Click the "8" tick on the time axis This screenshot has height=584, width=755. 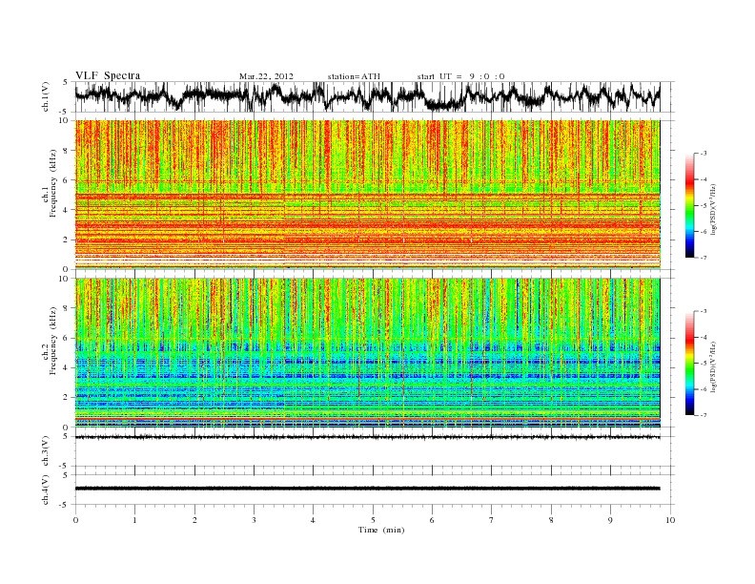pos(551,520)
